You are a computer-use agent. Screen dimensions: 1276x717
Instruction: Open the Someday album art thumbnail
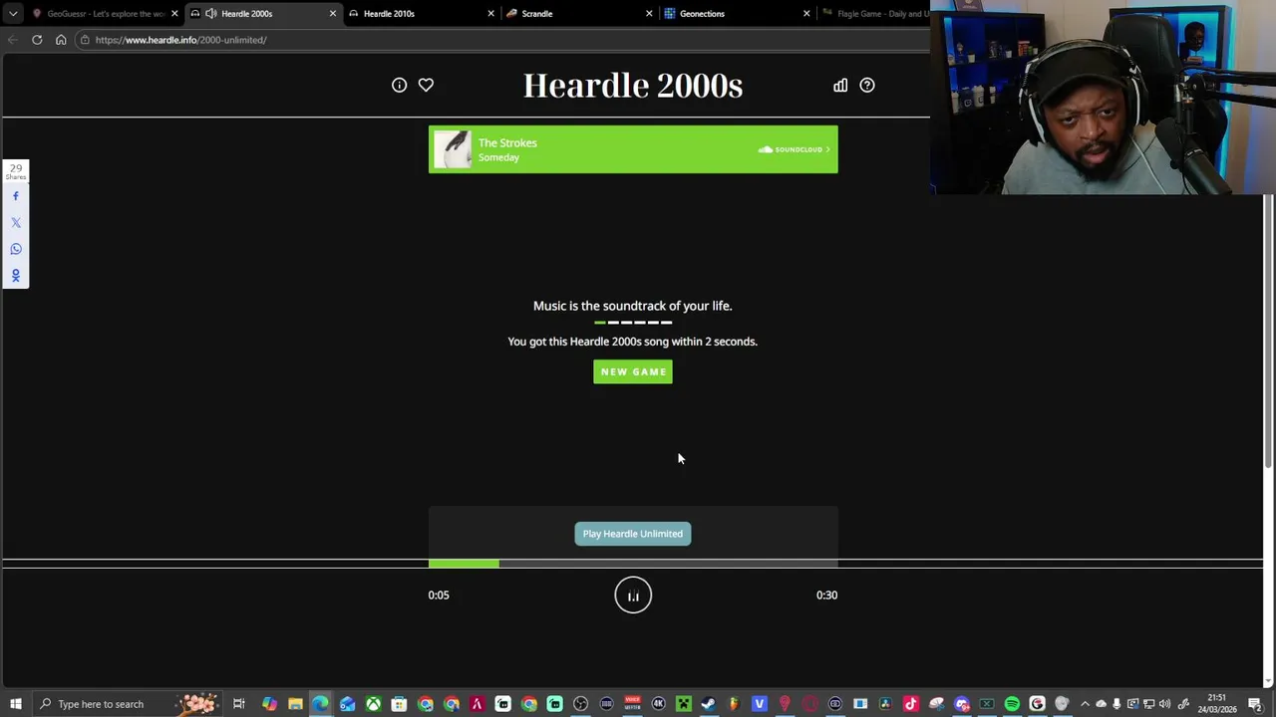(x=453, y=149)
